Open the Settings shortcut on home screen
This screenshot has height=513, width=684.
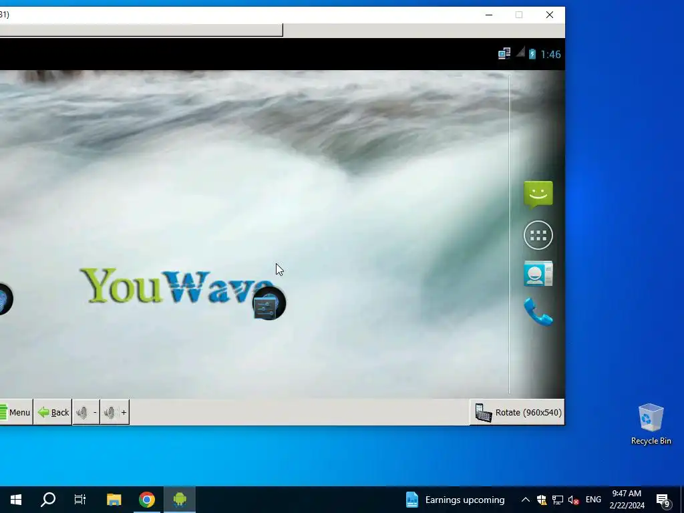[x=269, y=304]
